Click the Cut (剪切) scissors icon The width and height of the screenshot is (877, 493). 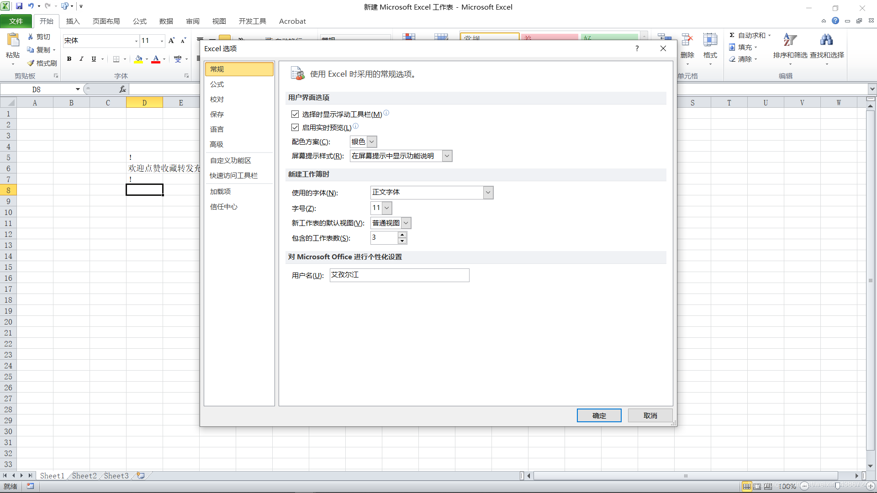pyautogui.click(x=31, y=37)
